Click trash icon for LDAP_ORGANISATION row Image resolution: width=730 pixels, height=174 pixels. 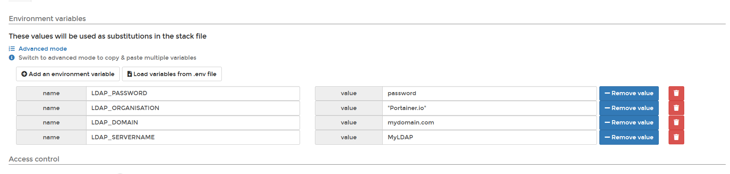click(676, 108)
